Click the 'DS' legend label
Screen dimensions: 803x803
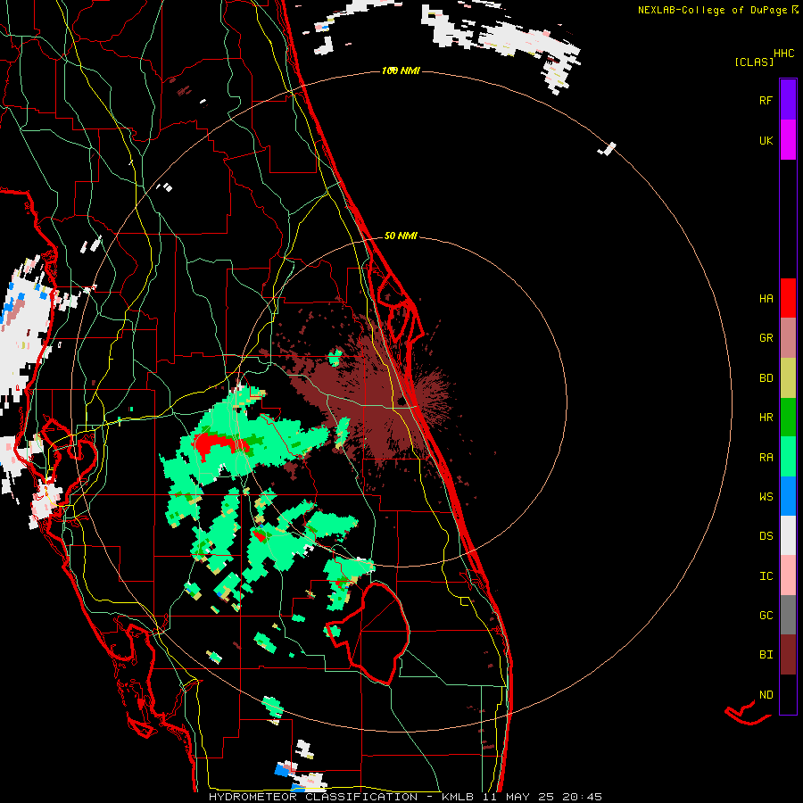[x=766, y=536]
